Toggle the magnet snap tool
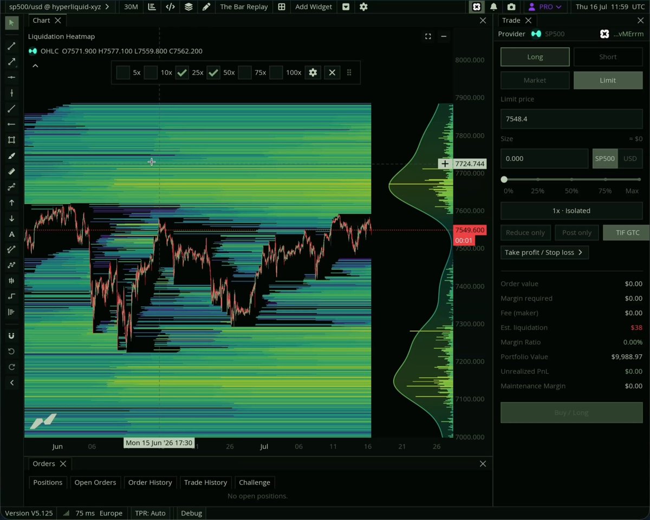Screen dimensions: 650x520 tap(11, 336)
